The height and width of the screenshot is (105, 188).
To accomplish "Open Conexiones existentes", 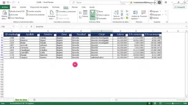I will pyautogui.click(x=35, y=15).
